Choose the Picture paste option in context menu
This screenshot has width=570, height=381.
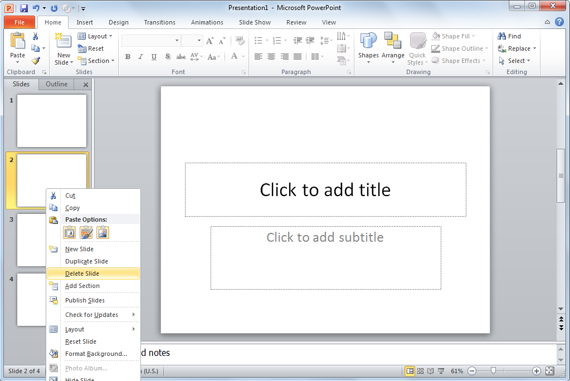tap(103, 232)
